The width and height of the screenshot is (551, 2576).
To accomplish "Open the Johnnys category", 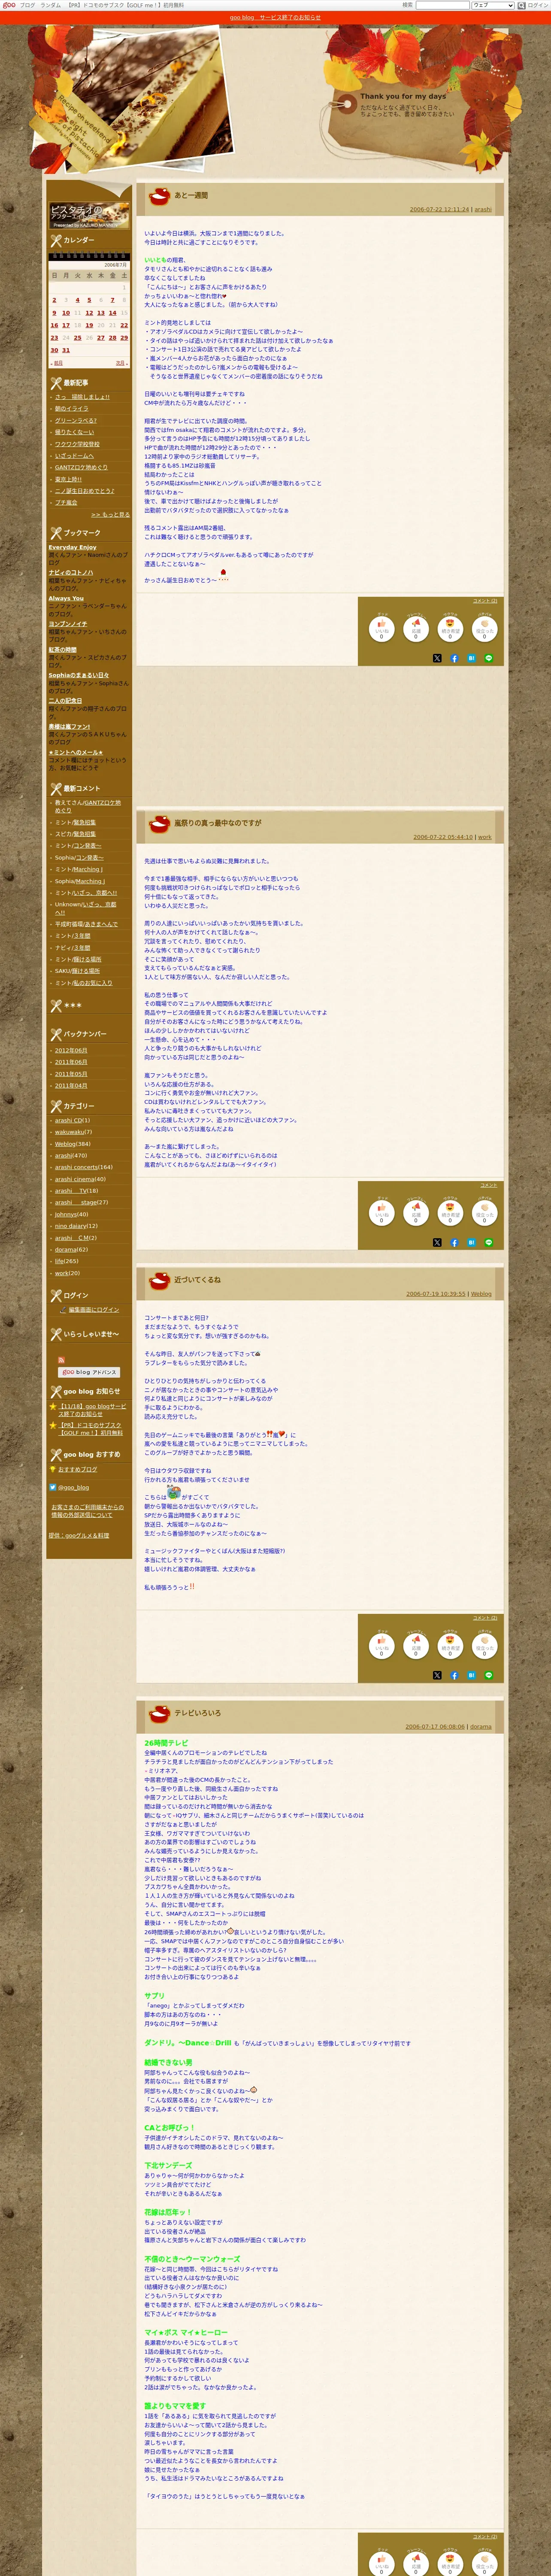I will [x=66, y=1214].
